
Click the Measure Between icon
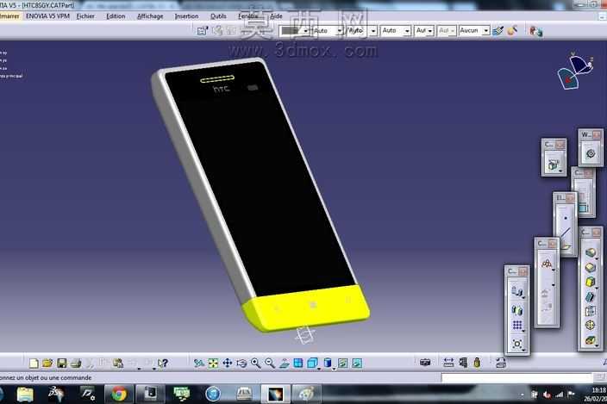coord(448,363)
